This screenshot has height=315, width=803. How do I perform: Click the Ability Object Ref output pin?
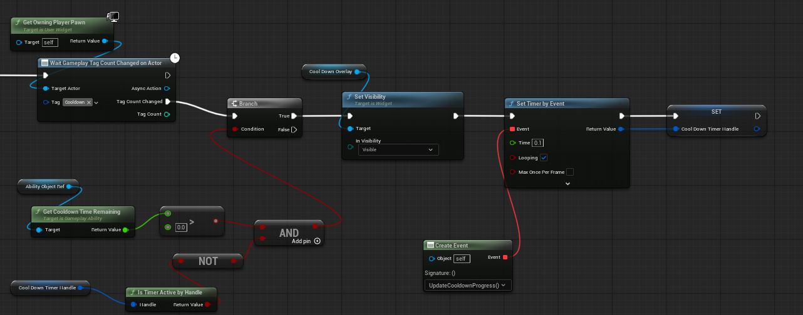click(69, 186)
